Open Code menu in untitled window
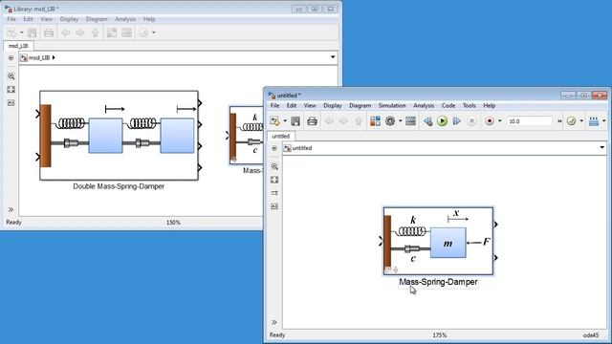The width and height of the screenshot is (612, 344). point(448,105)
